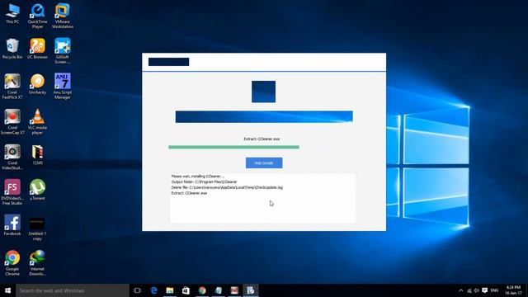Image resolution: width=528 pixels, height=297 pixels.
Task: Click the Windows Start button
Action: click(x=7, y=290)
